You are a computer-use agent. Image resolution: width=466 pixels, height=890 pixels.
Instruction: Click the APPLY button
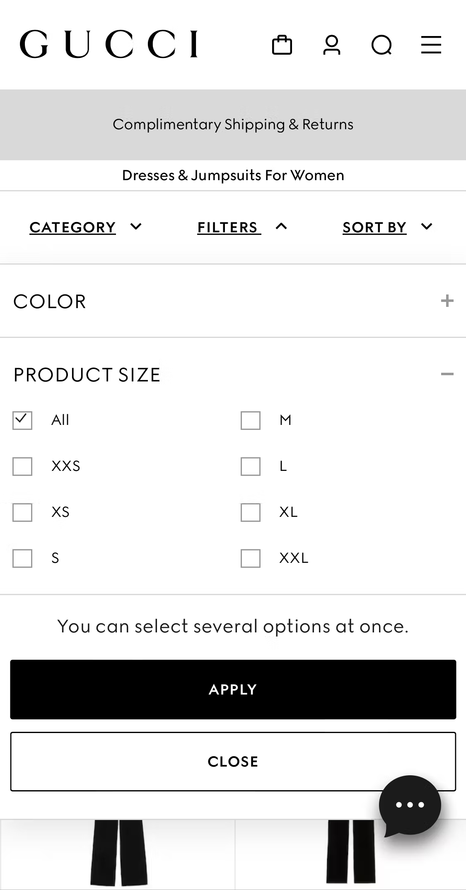tap(233, 689)
